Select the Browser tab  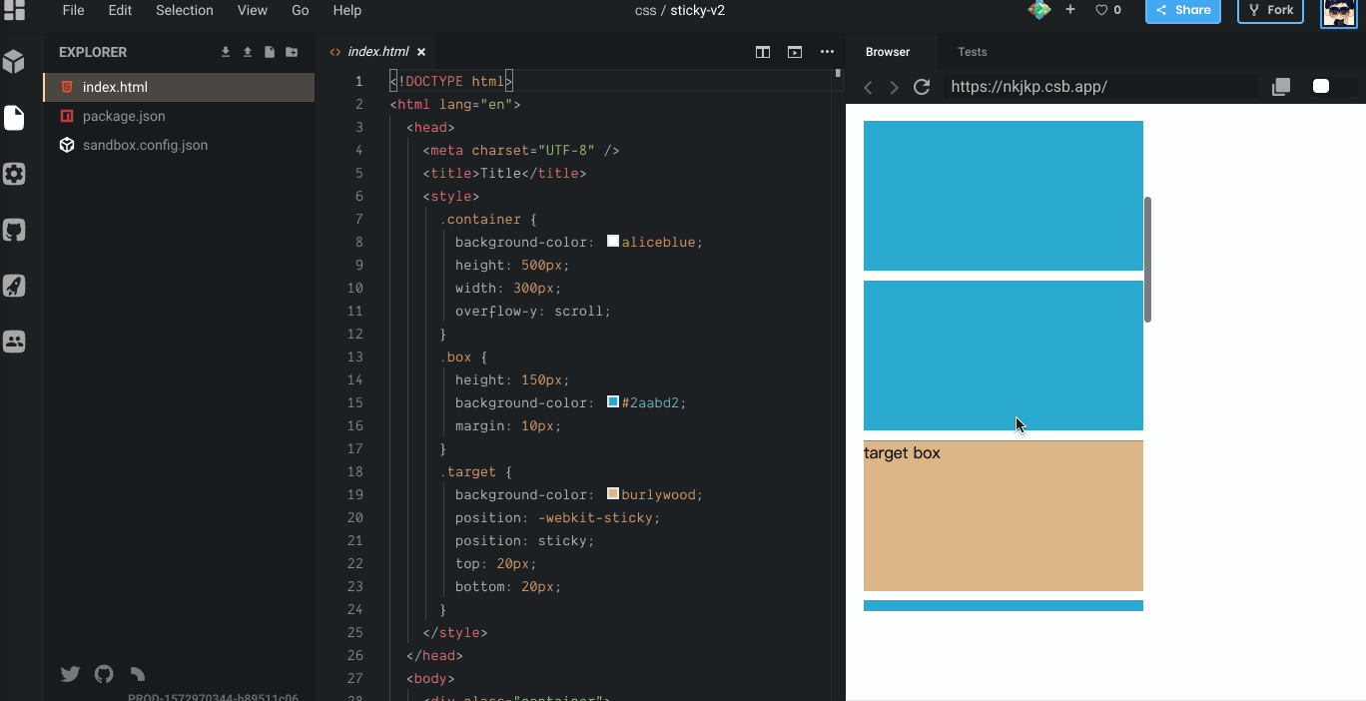click(888, 52)
